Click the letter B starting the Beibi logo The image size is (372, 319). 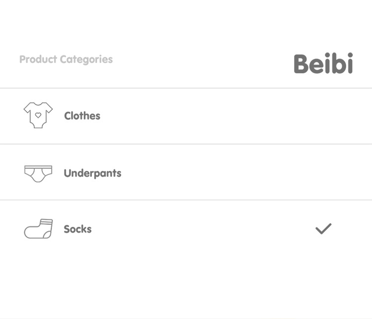[302, 64]
